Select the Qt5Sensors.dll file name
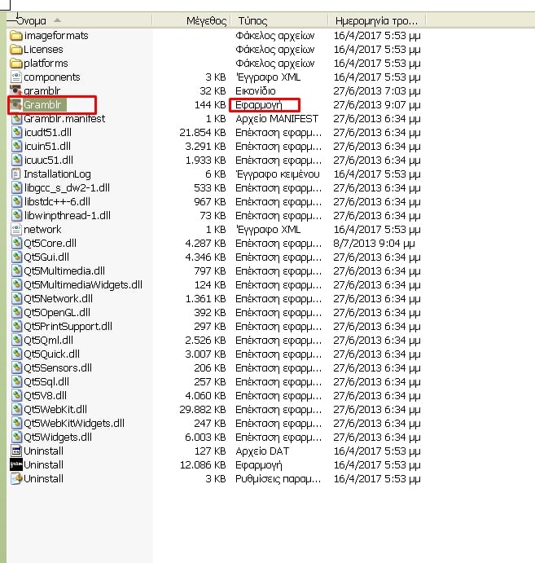Screen dimensions: 535x563 click(58, 368)
